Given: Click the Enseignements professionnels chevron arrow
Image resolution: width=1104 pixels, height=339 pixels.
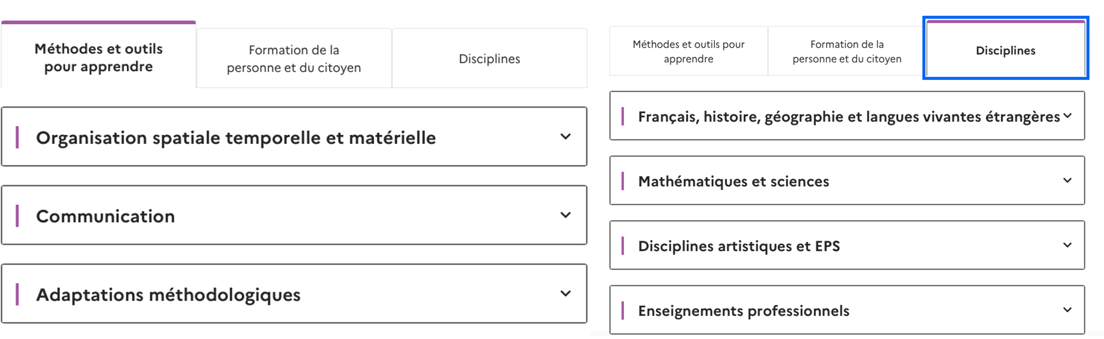Looking at the screenshot, I should 1067,310.
